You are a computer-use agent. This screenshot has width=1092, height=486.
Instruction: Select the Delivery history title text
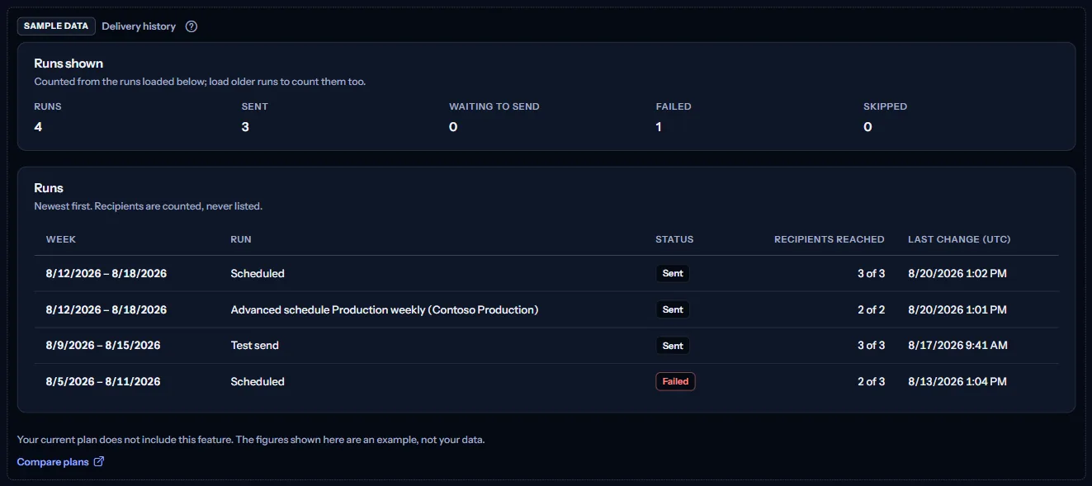pyautogui.click(x=139, y=26)
